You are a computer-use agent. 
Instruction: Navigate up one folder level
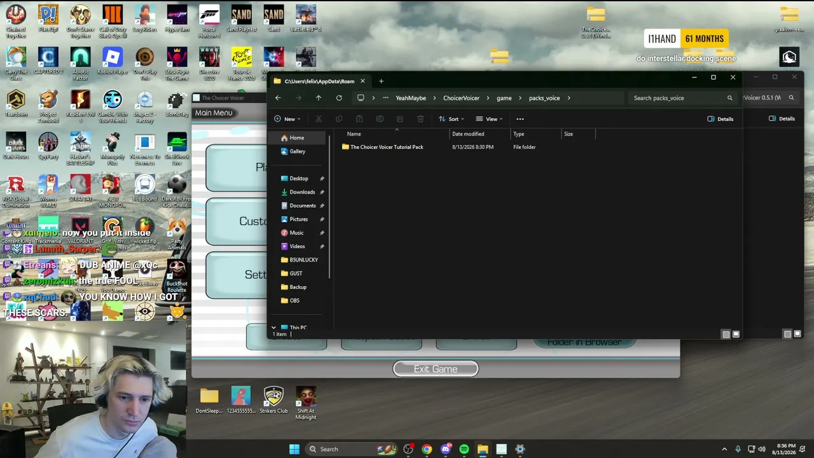tap(319, 98)
